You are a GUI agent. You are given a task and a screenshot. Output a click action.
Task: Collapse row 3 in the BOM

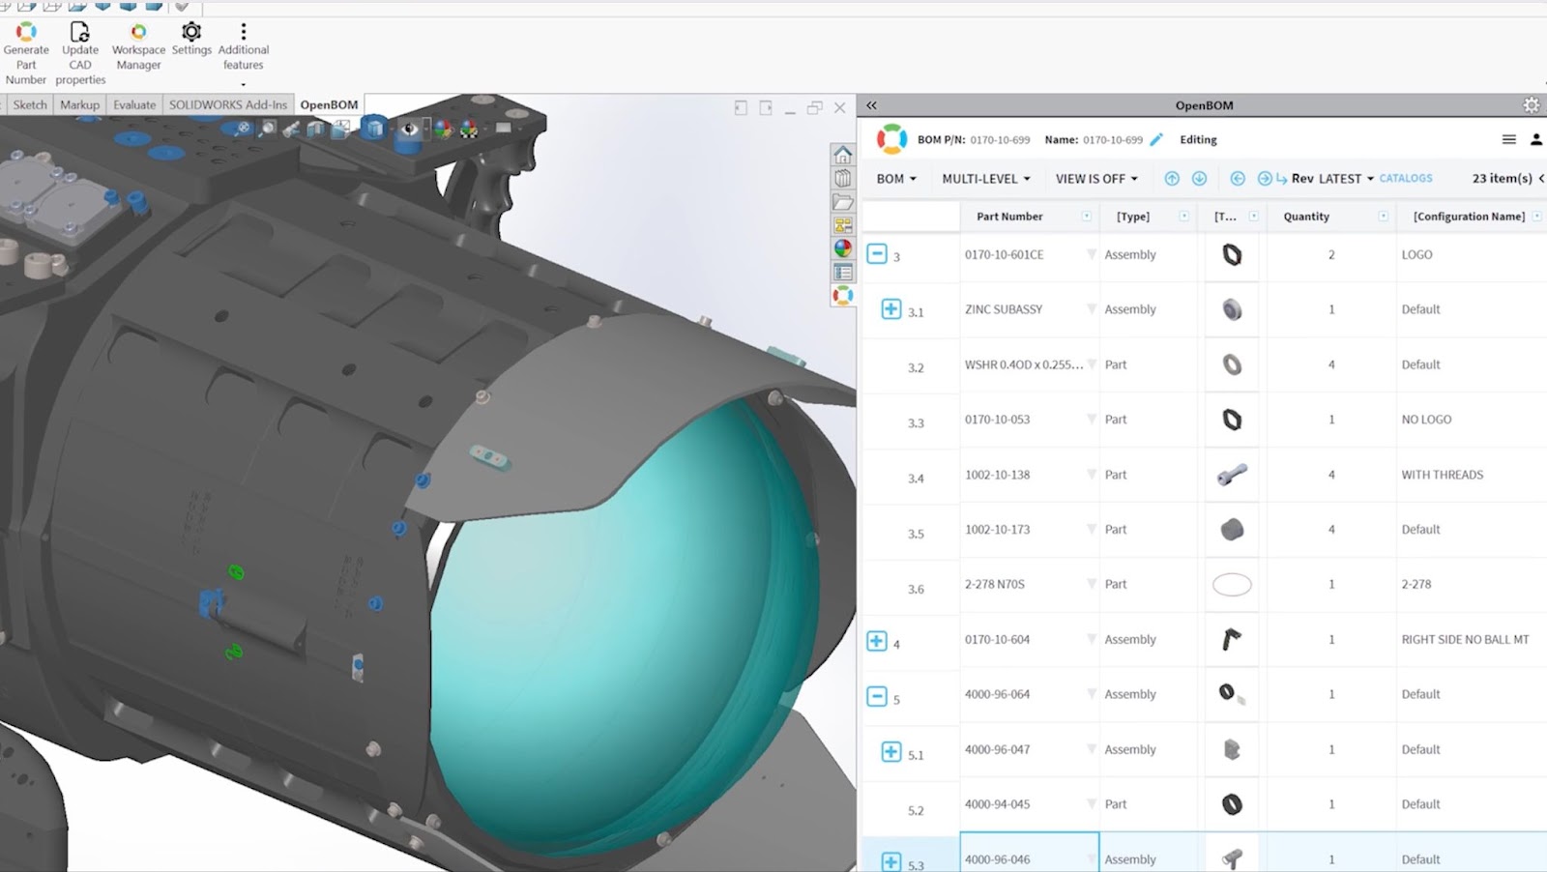pos(877,254)
